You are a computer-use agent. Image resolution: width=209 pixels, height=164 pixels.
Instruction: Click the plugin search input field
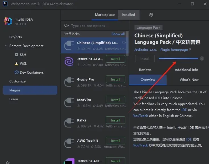(x=95, y=25)
